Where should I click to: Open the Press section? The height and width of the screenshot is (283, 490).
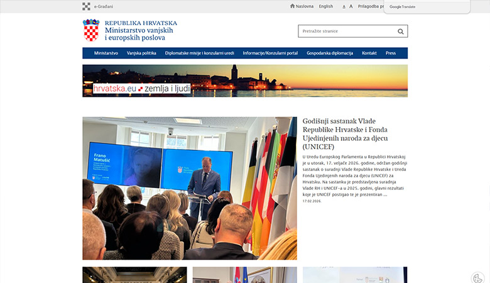[x=391, y=53]
